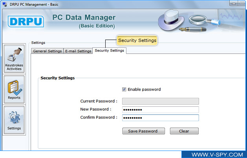Uncheck the Enable password checkbox
This screenshot has height=158, width=247.
[x=124, y=89]
